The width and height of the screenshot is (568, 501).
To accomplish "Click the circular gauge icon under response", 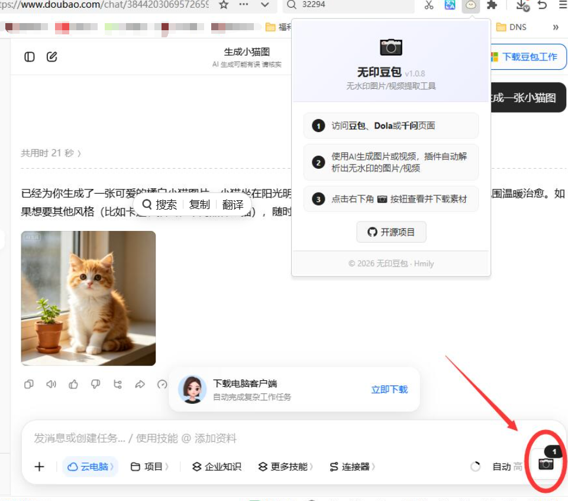I will [162, 384].
